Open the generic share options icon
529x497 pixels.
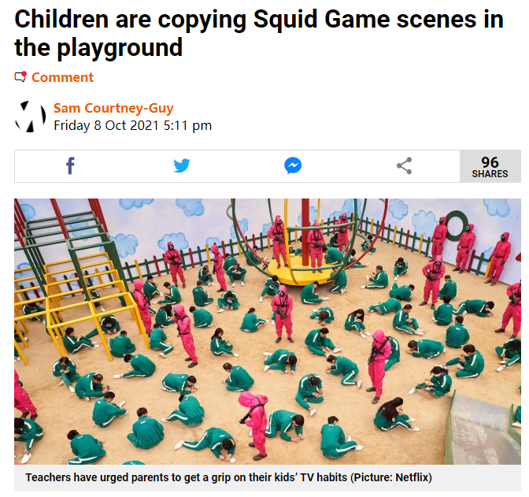[404, 165]
